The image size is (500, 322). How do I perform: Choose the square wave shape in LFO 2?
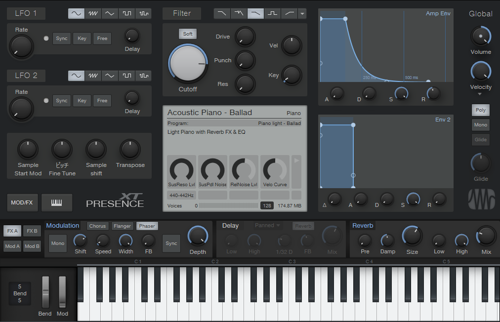point(126,76)
